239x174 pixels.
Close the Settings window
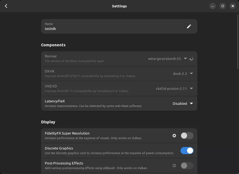tap(232, 6)
